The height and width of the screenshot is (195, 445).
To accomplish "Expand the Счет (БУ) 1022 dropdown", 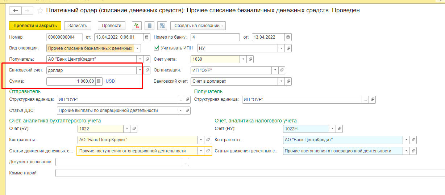I will coord(126,129).
